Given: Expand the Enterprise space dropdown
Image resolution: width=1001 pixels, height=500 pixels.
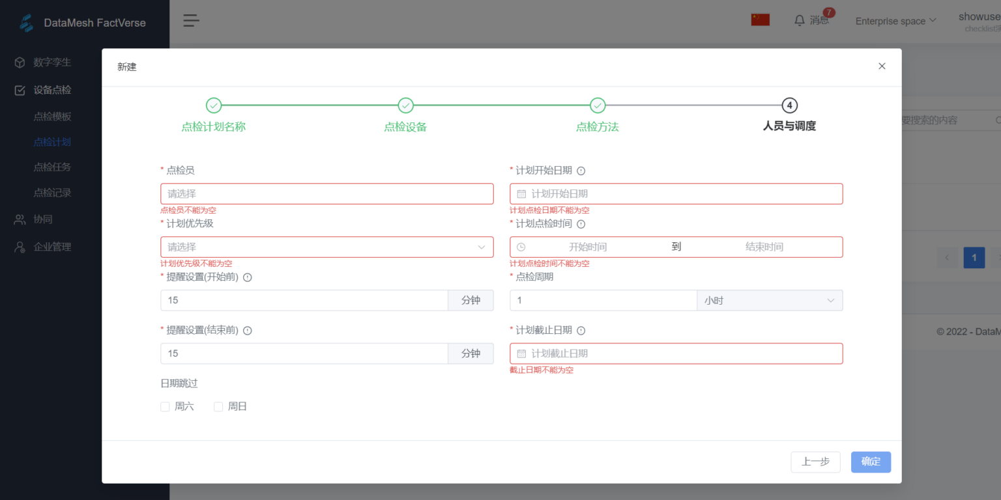Looking at the screenshot, I should pyautogui.click(x=895, y=20).
